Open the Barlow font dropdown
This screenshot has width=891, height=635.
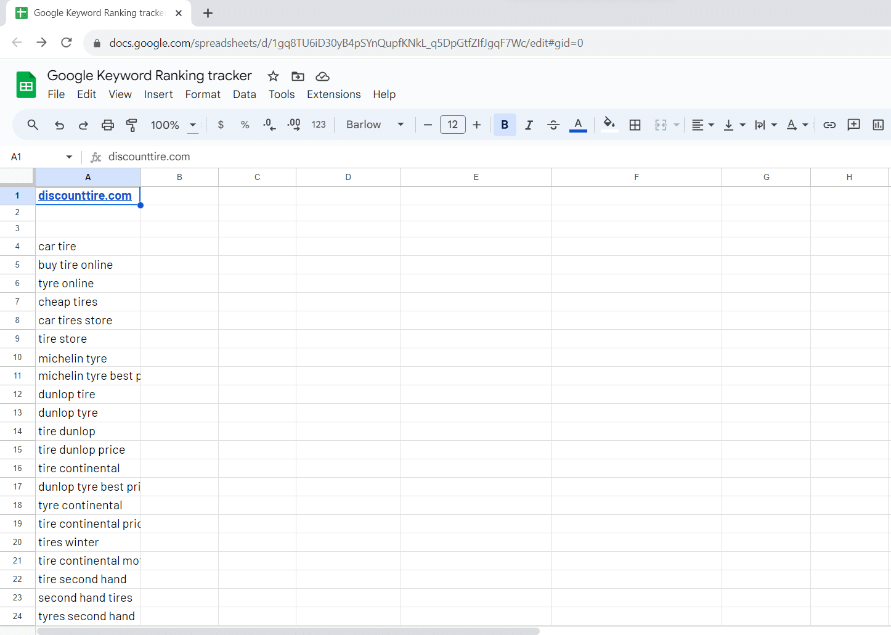pos(375,125)
